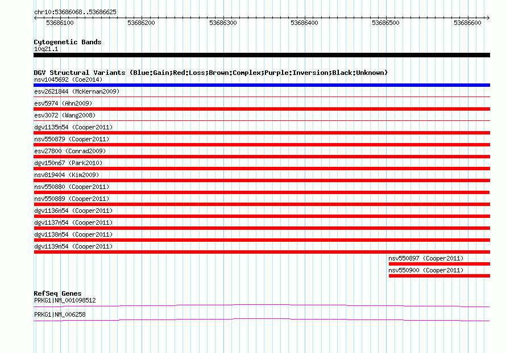Click the 53686600 ruler coordinate
The width and height of the screenshot is (506, 353).
(x=467, y=23)
